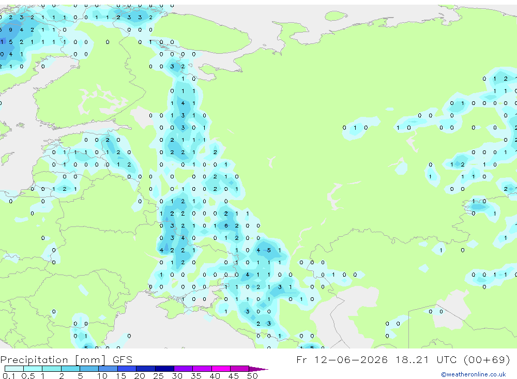
Task: Click the legend label '25'
Action: pos(158,376)
